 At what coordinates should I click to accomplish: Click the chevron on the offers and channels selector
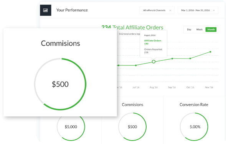point(170,10)
